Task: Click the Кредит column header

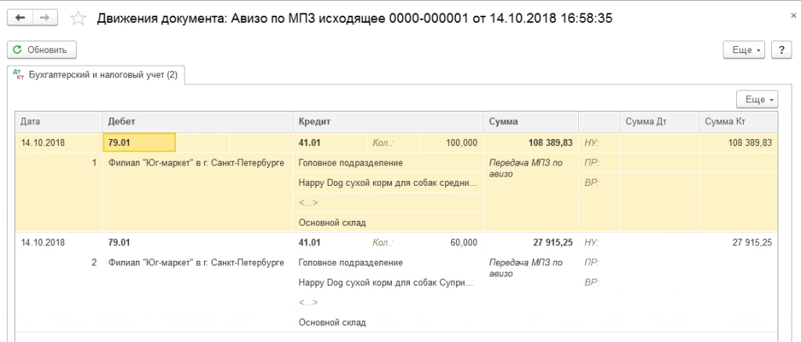Action: pos(388,122)
